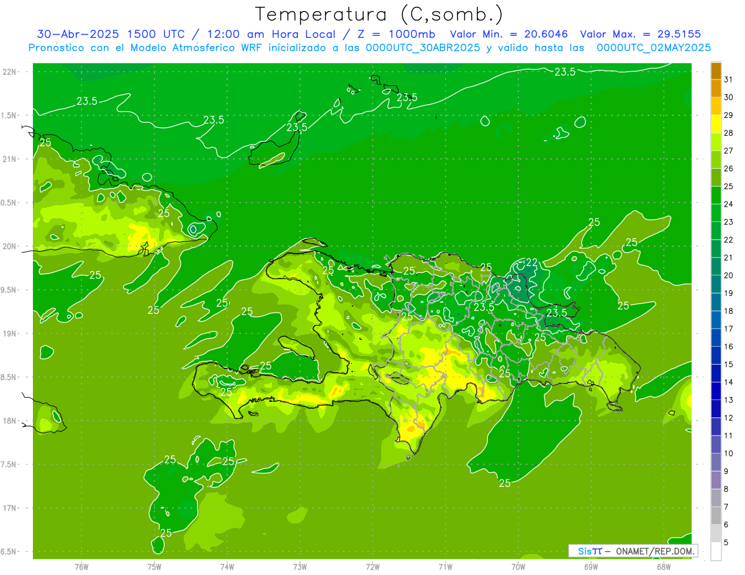
Task: Click the purple legend swatch between 8 and 9
Action: point(716,480)
